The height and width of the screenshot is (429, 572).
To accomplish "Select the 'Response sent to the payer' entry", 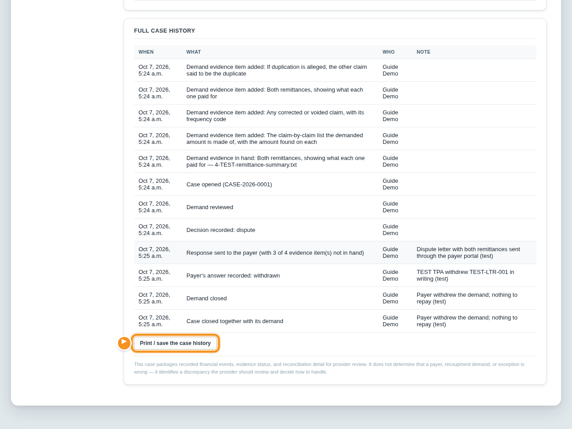I will [335, 252].
